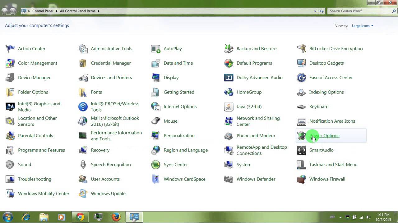Open the Display link
398x223 pixels.
(171, 78)
